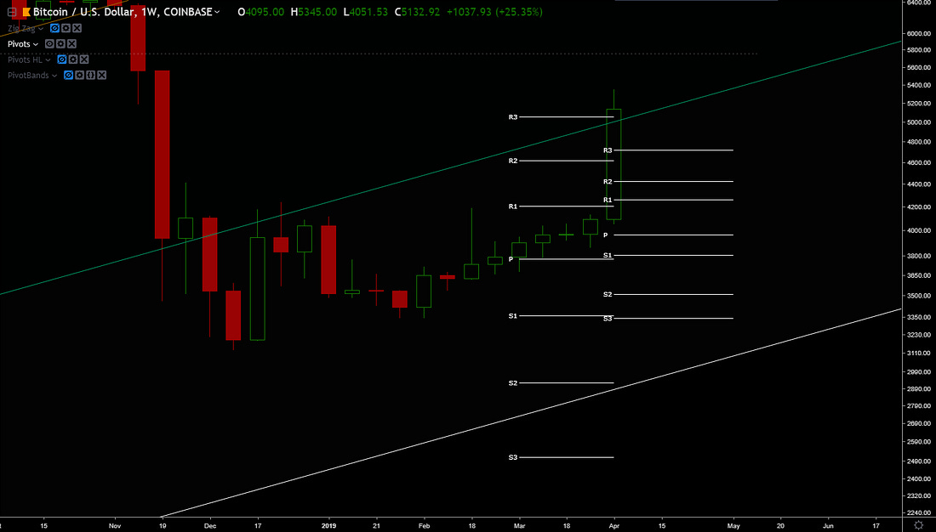Open Pivots indicator settings gear
936x532 pixels.
tap(60, 43)
